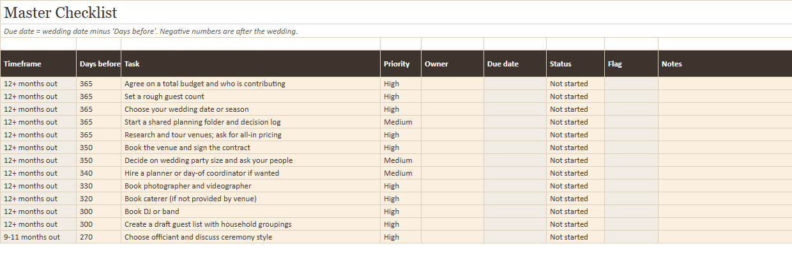Screen dimensions: 792x253
Task: Click 'Agree on a total budget' task cell
Action: 250,84
